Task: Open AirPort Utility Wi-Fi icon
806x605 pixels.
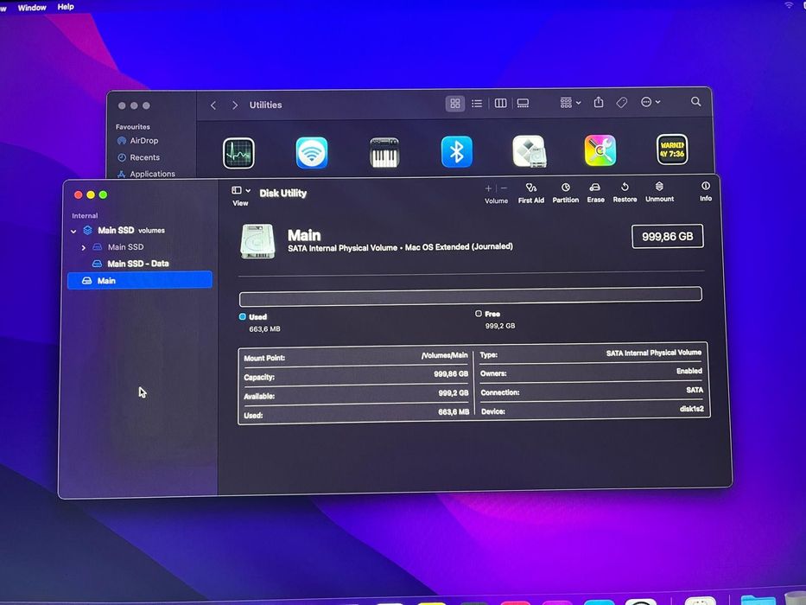Action: coord(312,153)
